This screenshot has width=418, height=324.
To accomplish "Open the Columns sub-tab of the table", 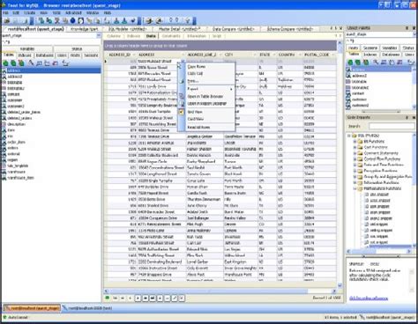I will click(x=114, y=36).
